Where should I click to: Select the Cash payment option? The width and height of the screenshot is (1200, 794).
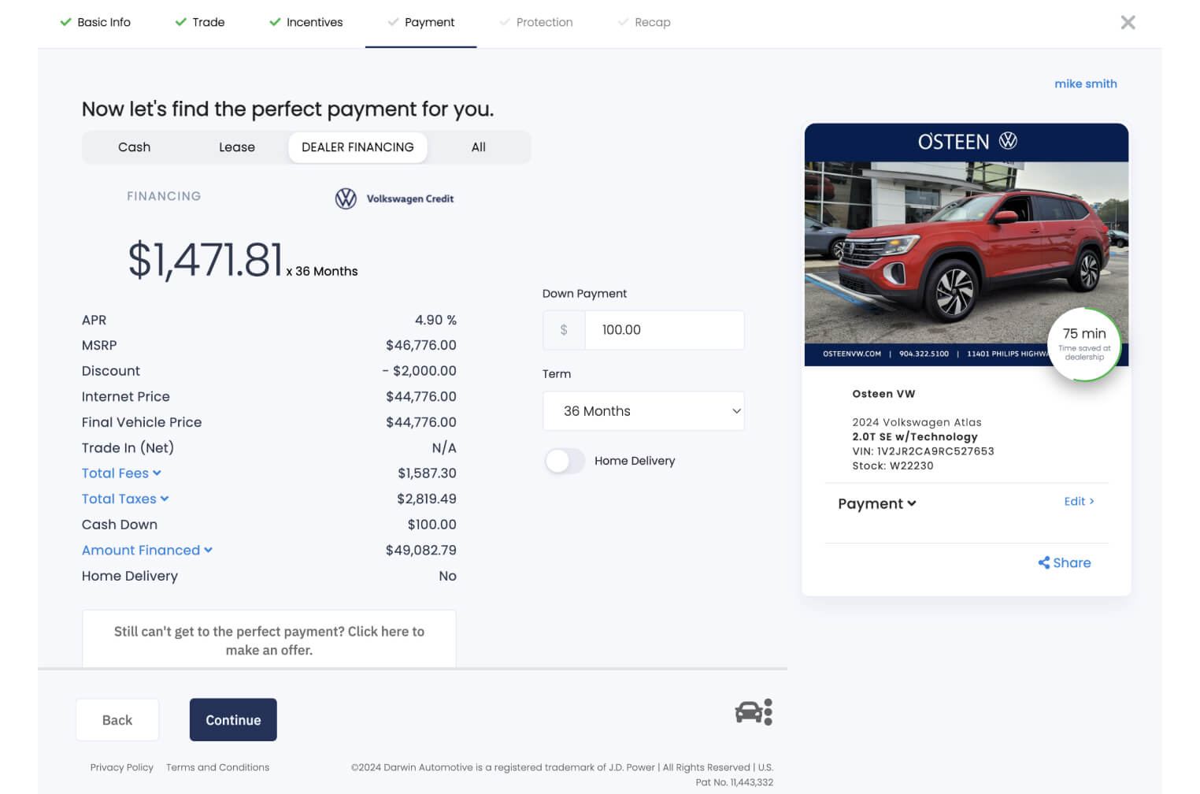pyautogui.click(x=134, y=147)
